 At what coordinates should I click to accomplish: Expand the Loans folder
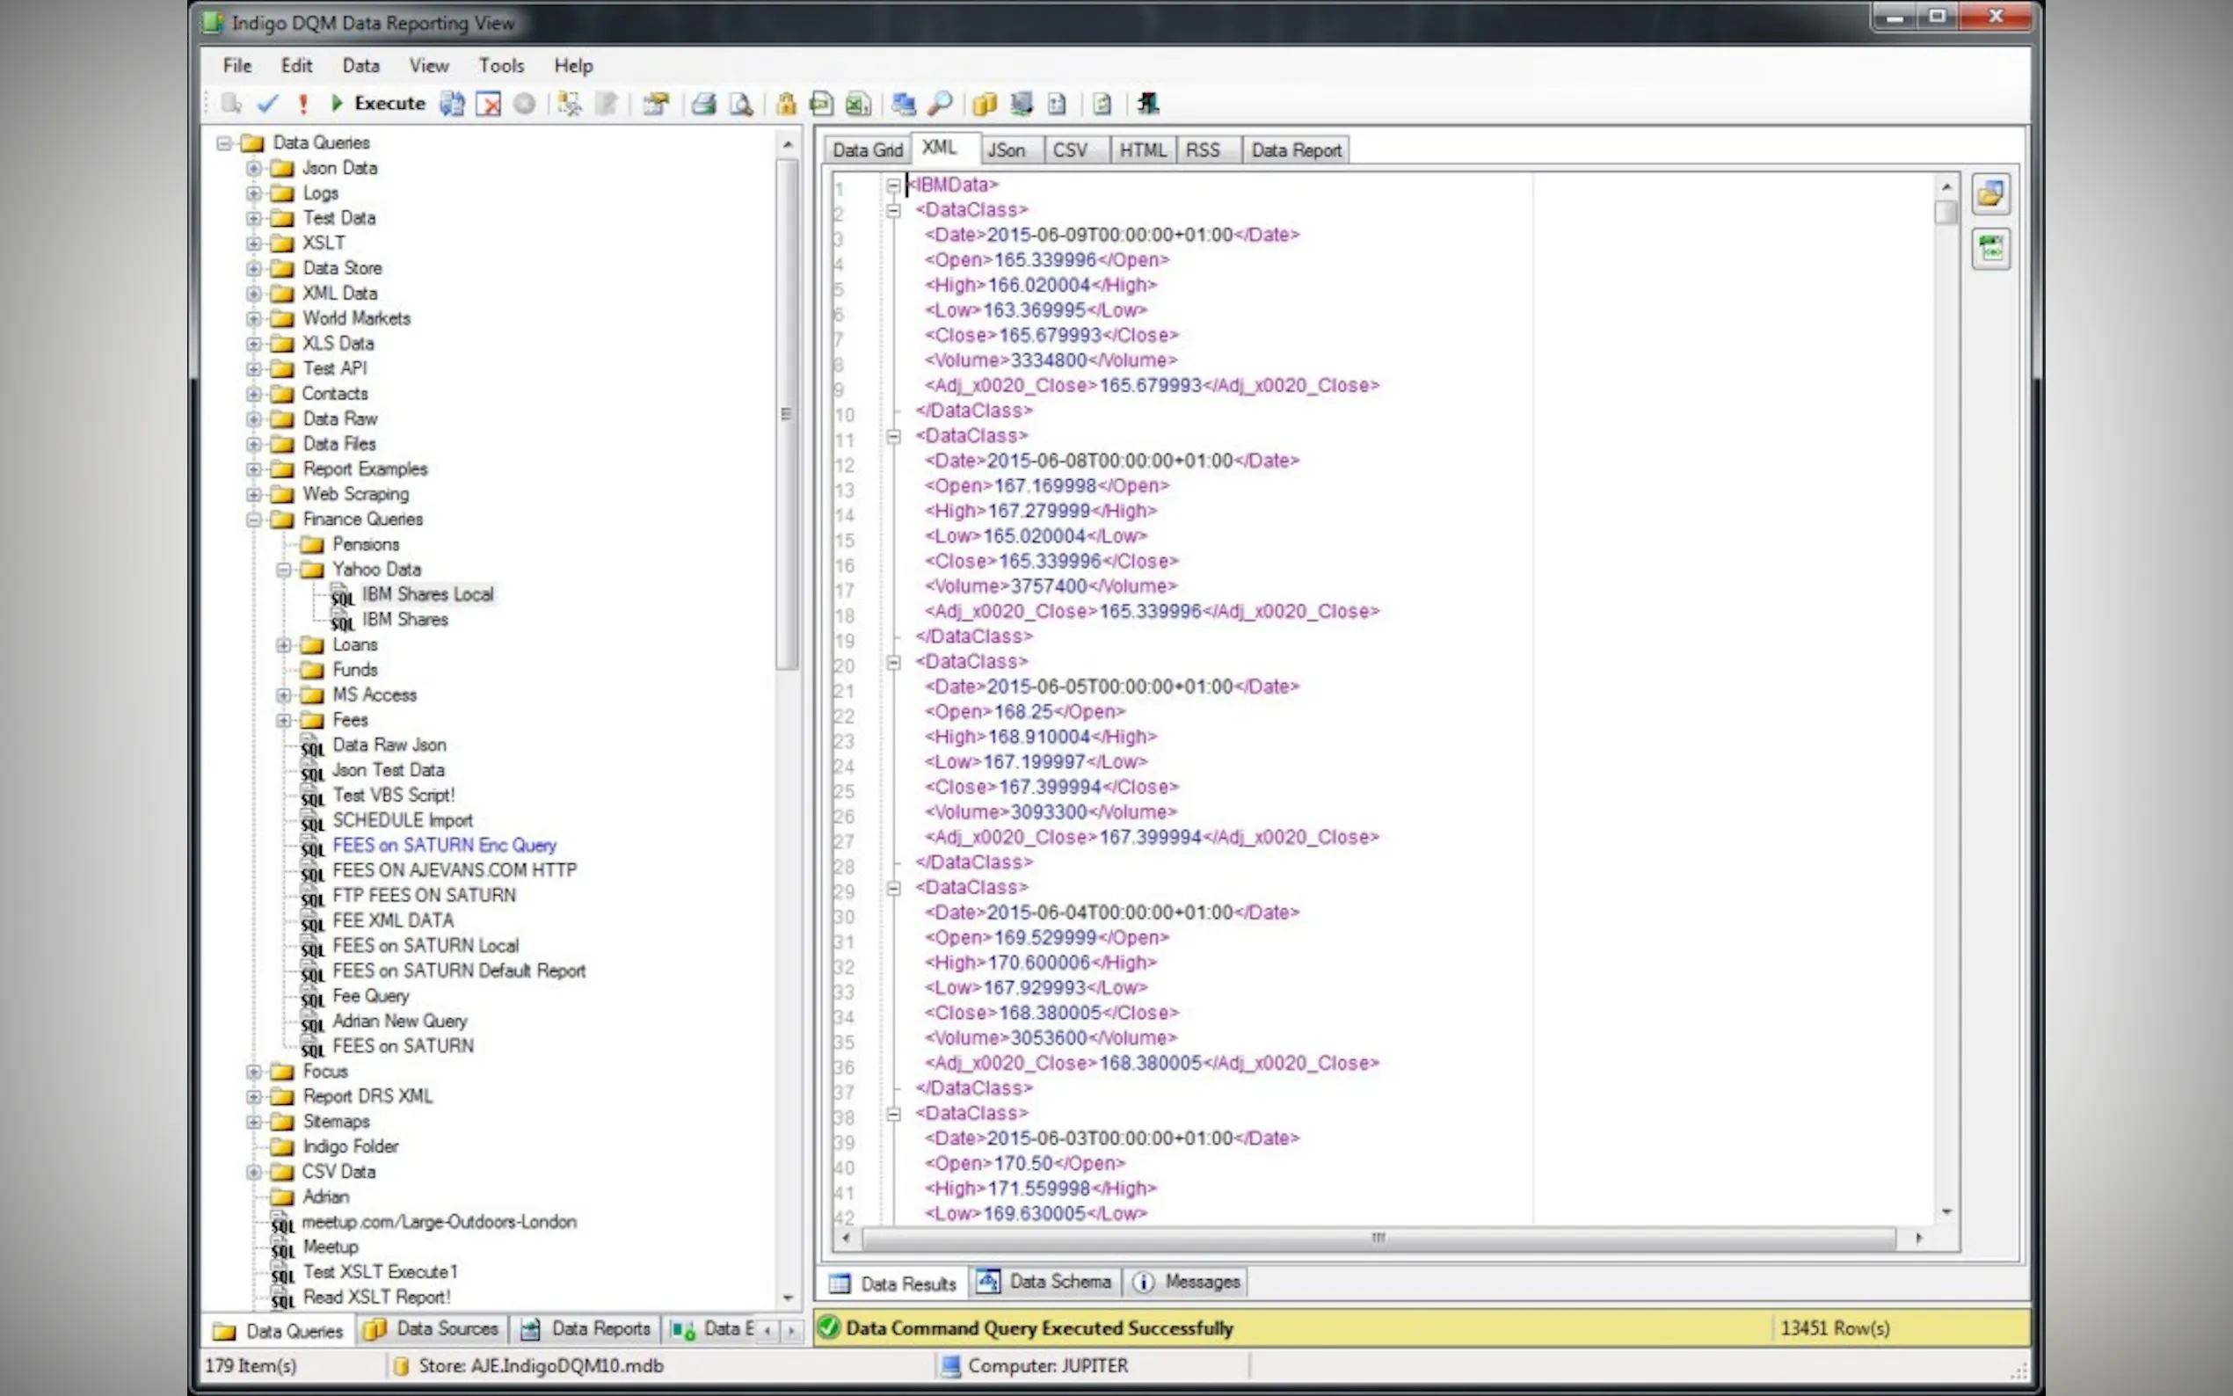(283, 644)
